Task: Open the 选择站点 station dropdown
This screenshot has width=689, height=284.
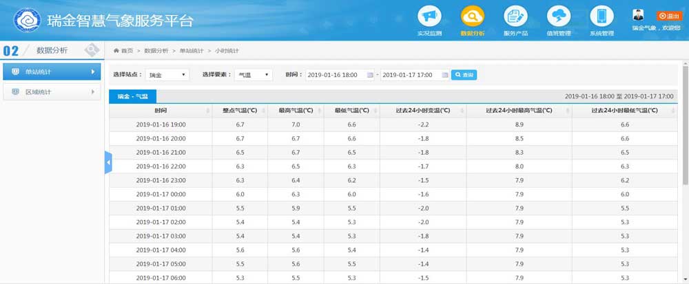Action: (168, 74)
